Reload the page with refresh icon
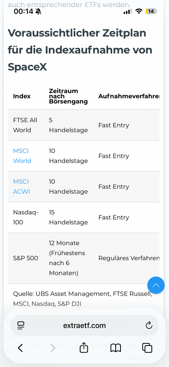Viewport: 169px width, 367px height. tap(149, 325)
